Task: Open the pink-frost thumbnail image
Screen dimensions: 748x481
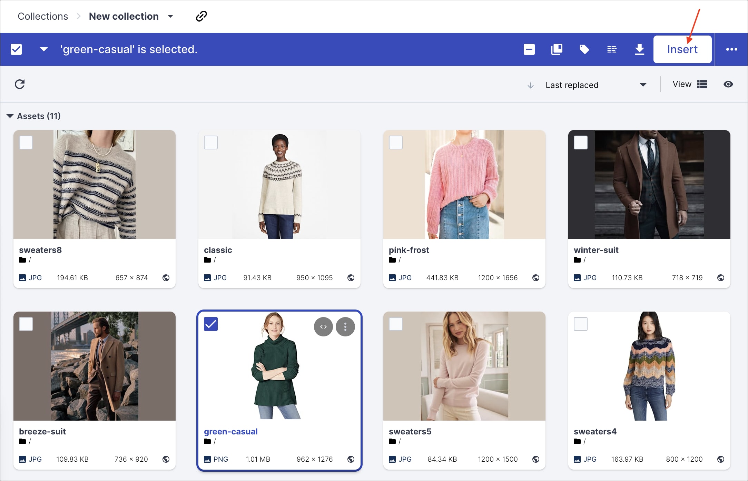Action: [x=464, y=185]
